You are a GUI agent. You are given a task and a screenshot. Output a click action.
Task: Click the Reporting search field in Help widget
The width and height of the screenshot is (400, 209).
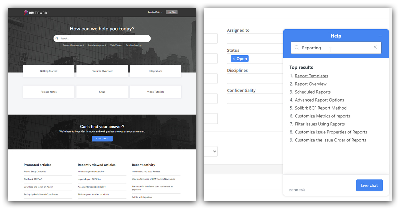(x=336, y=48)
